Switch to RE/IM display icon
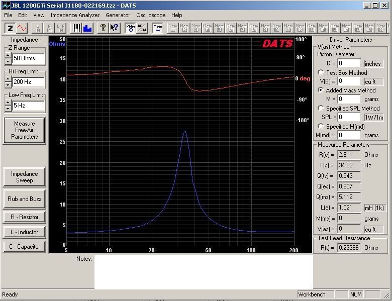This screenshot has height=301, width=392. click(142, 28)
